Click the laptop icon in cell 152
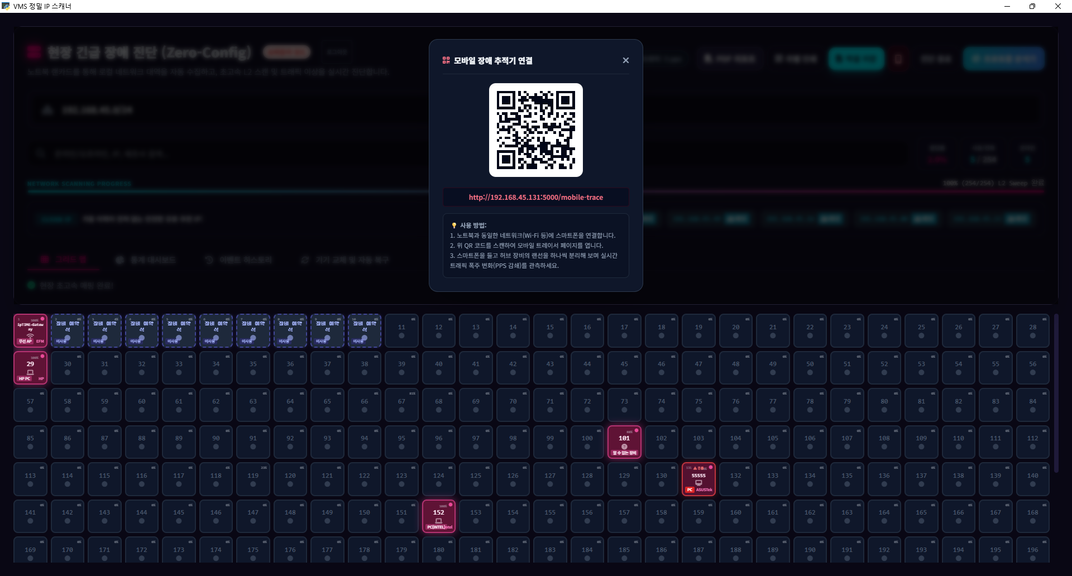 click(x=439, y=520)
